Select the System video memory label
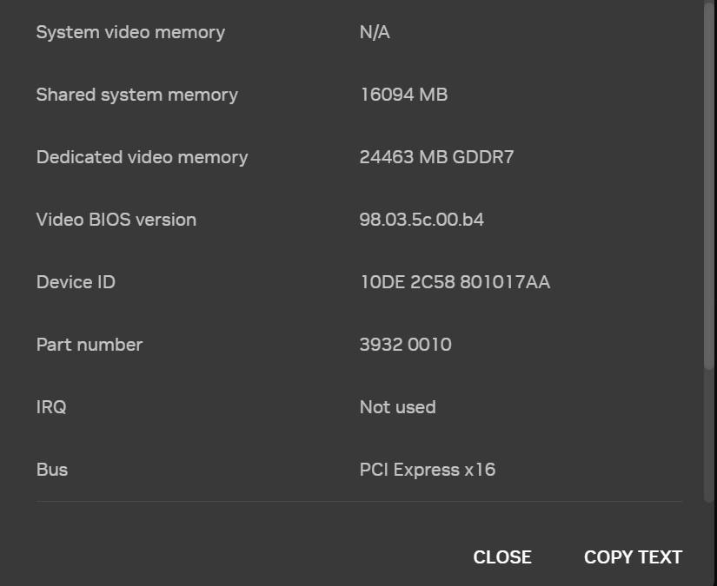The width and height of the screenshot is (717, 586). (x=130, y=32)
